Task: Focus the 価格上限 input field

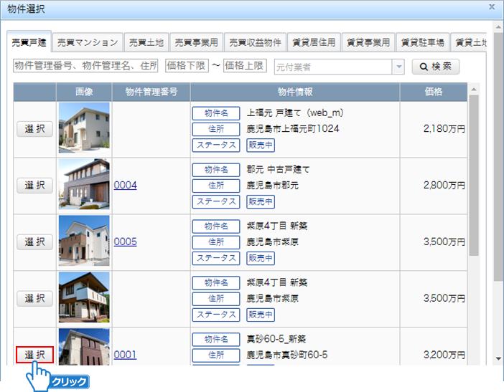Action: (246, 66)
